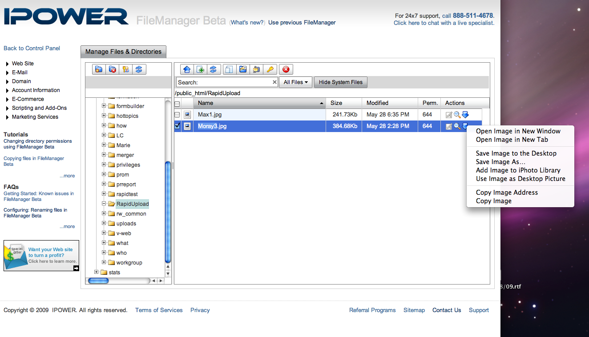Choose Add Image to iPhoto Library
This screenshot has width=589, height=337.
click(518, 170)
